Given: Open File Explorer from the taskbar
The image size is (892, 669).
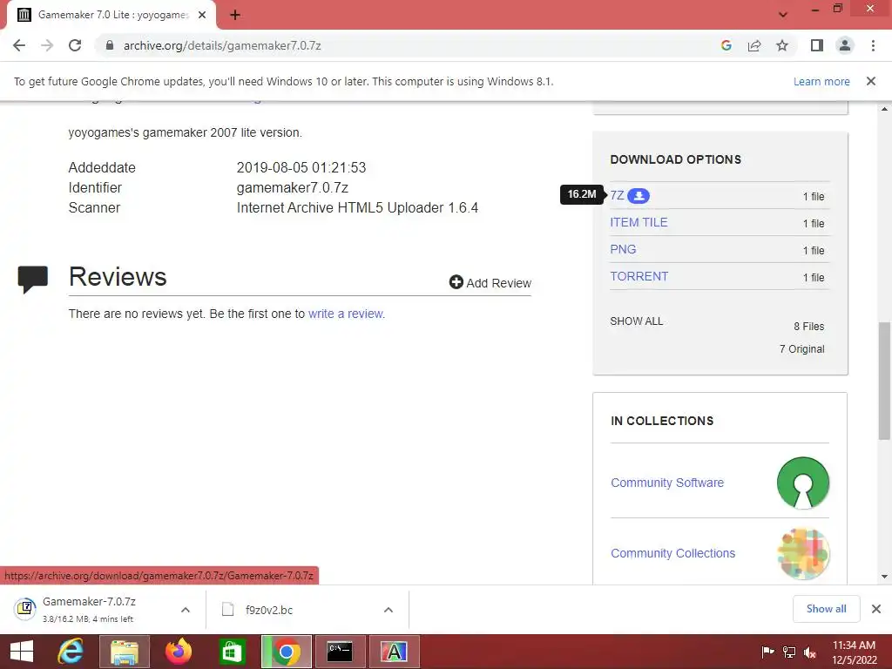Looking at the screenshot, I should 125,652.
